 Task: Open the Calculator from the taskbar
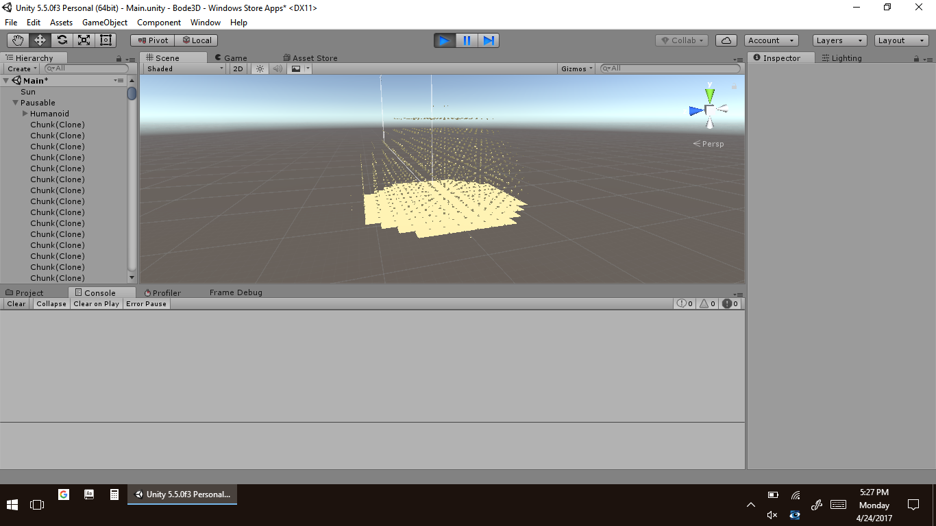(114, 494)
